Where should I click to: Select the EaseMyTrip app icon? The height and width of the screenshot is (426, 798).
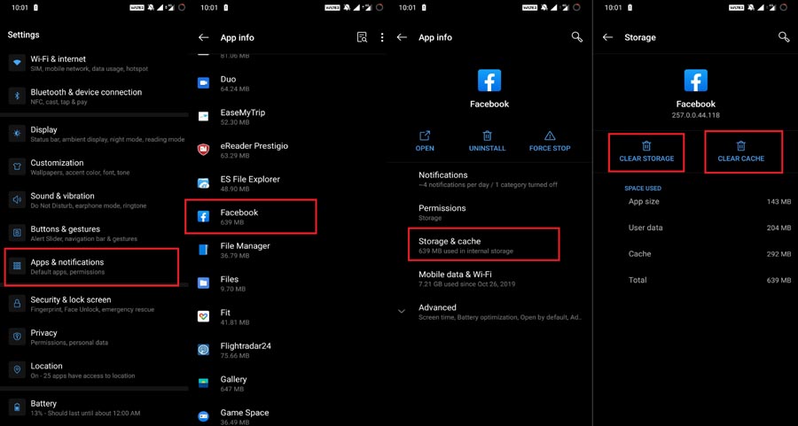(x=204, y=116)
